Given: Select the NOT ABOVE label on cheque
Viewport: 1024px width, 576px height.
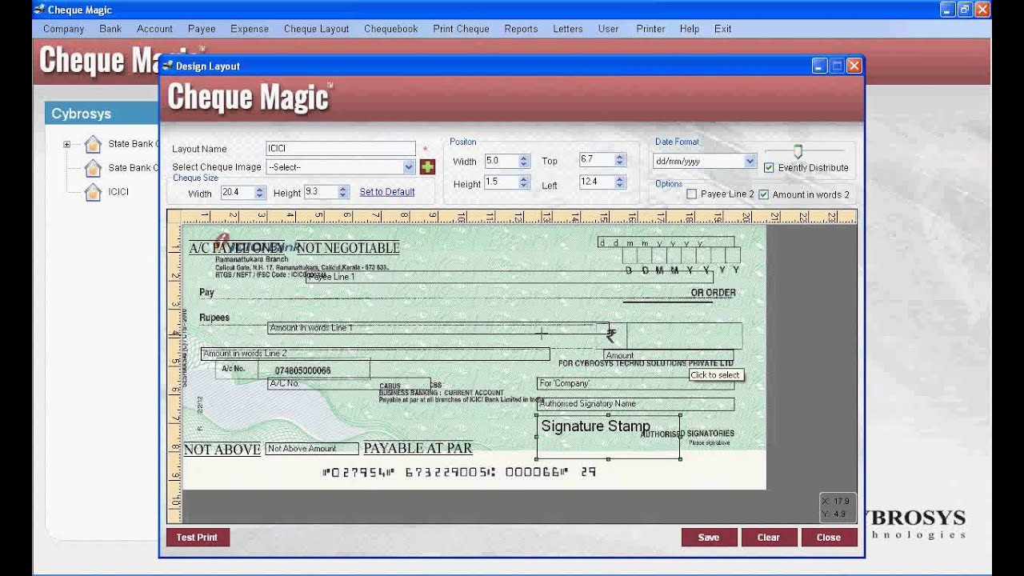Looking at the screenshot, I should [x=222, y=450].
